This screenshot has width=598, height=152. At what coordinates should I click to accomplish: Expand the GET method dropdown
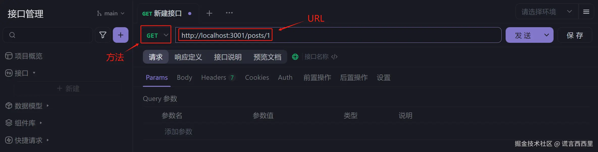(156, 35)
